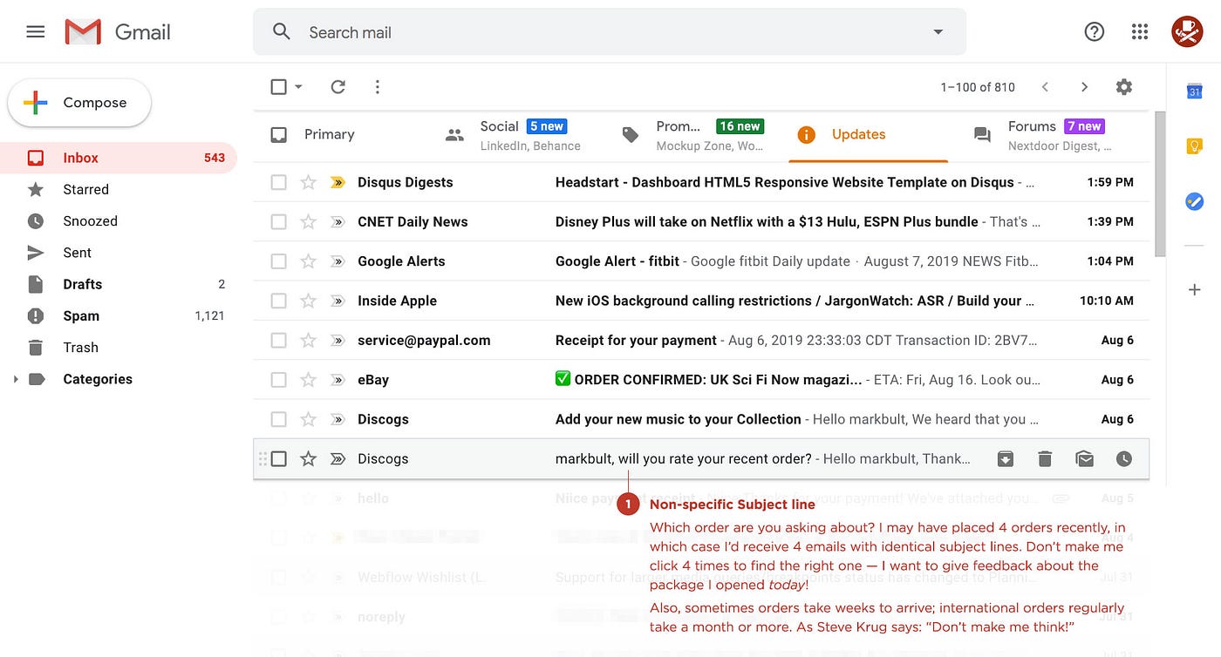1221x657 pixels.
Task: Switch to the Social tab
Action: [x=517, y=135]
